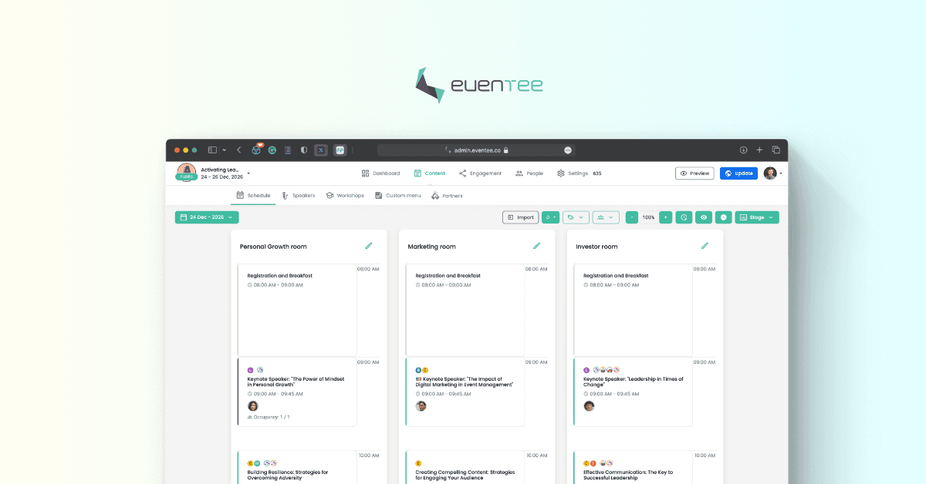
Task: Open Registration and Breakfast in Investor room
Action: 633,310
